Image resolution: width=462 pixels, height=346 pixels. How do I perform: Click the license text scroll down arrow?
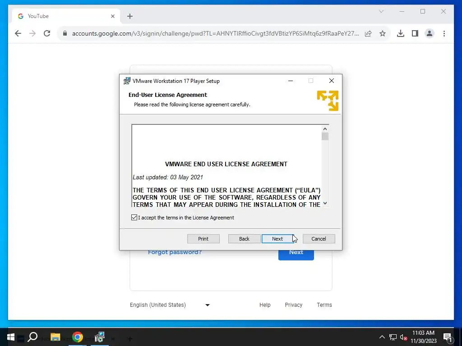325,203
